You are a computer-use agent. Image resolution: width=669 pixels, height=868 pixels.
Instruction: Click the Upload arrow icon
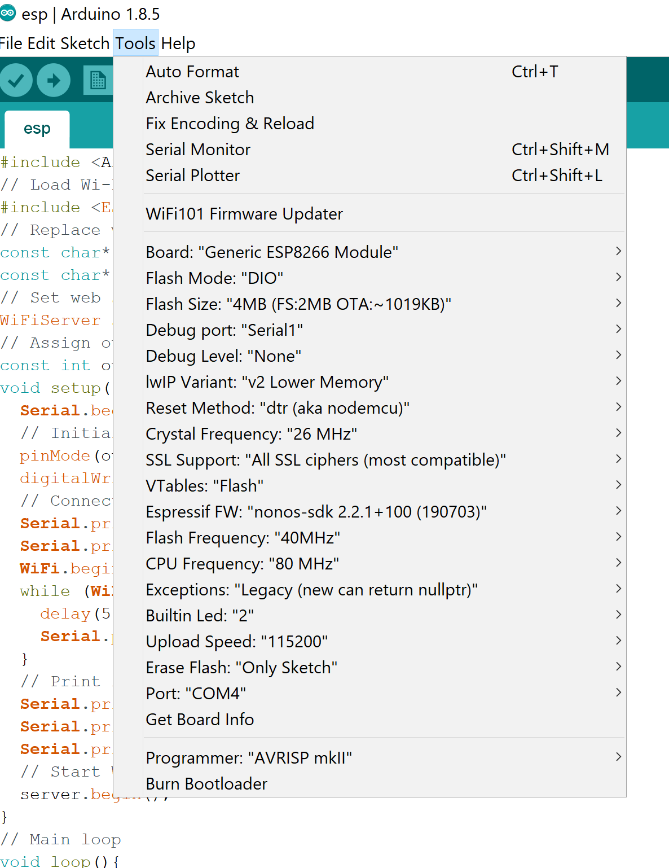pos(54,81)
